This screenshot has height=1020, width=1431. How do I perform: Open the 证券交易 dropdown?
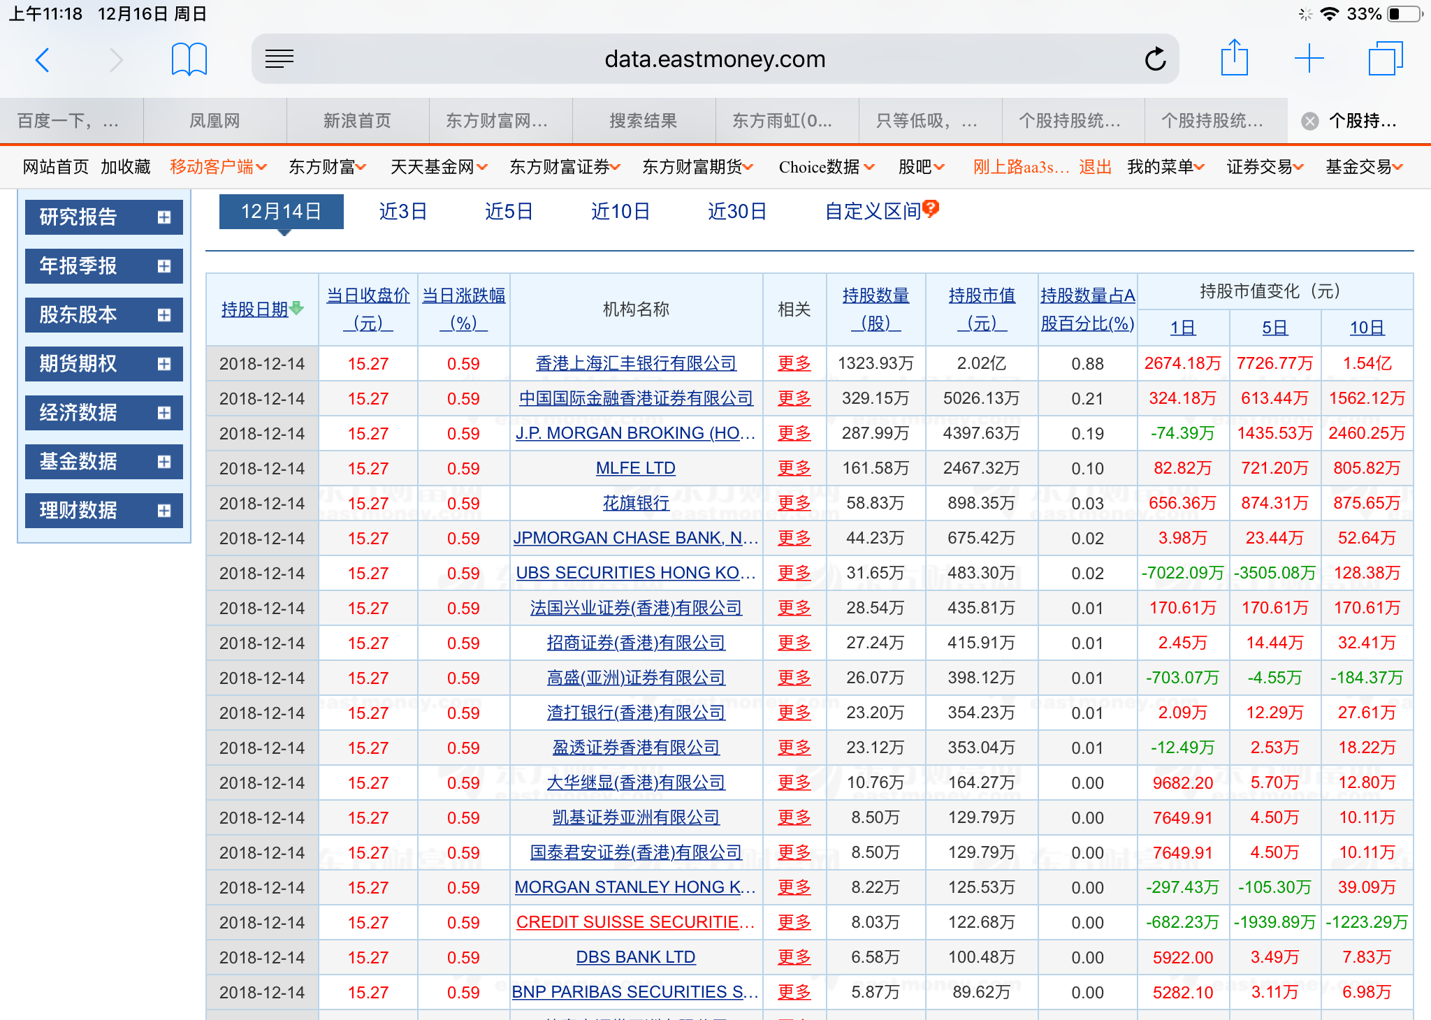click(1265, 167)
